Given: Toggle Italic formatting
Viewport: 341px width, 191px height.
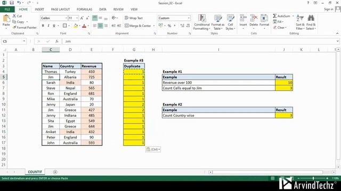Looking at the screenshot, I should (48, 26).
